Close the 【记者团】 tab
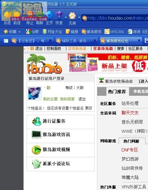The height and width of the screenshot is (190, 148). [50, 40]
